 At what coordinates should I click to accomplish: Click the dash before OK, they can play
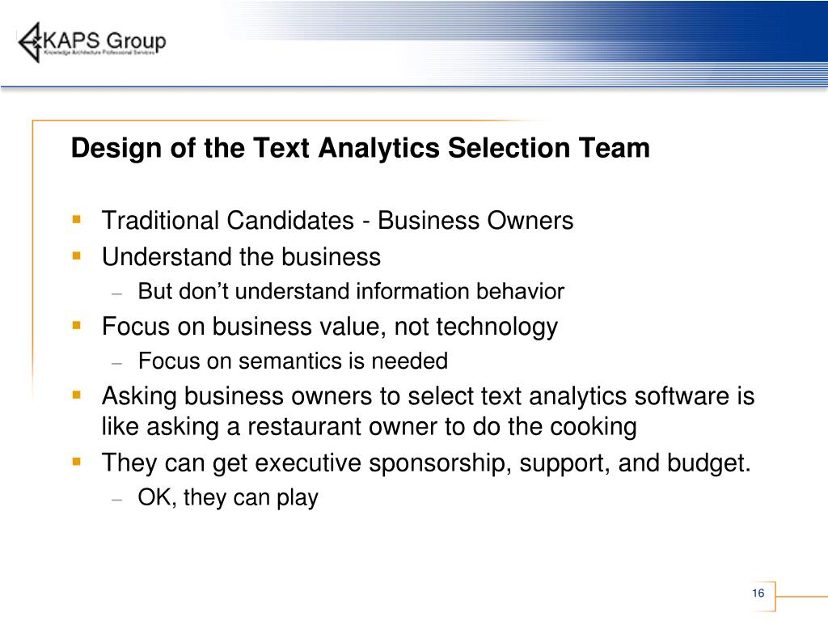point(117,499)
